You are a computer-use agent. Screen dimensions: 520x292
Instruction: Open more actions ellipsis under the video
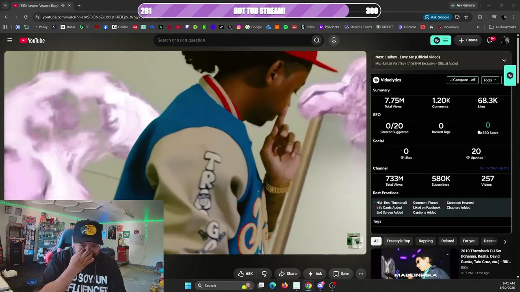(361, 274)
